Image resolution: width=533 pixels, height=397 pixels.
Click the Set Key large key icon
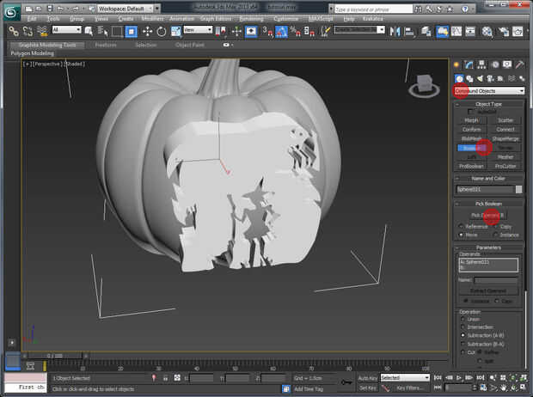click(346, 382)
